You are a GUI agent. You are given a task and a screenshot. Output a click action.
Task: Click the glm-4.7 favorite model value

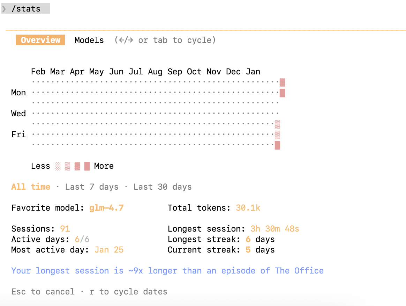click(106, 208)
